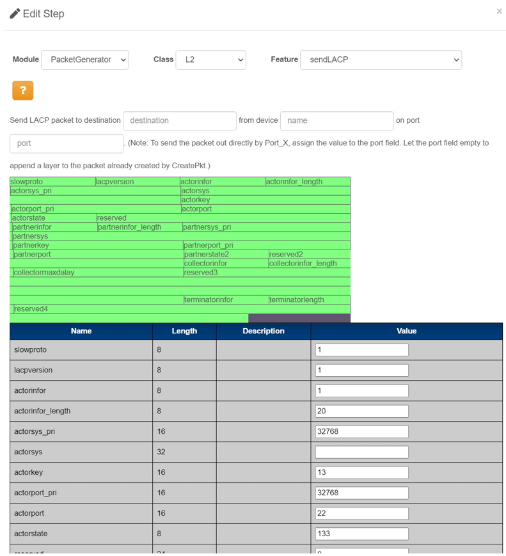The image size is (506, 556).
Task: Select actorport_pri cell in packet diagram
Action: [x=96, y=209]
